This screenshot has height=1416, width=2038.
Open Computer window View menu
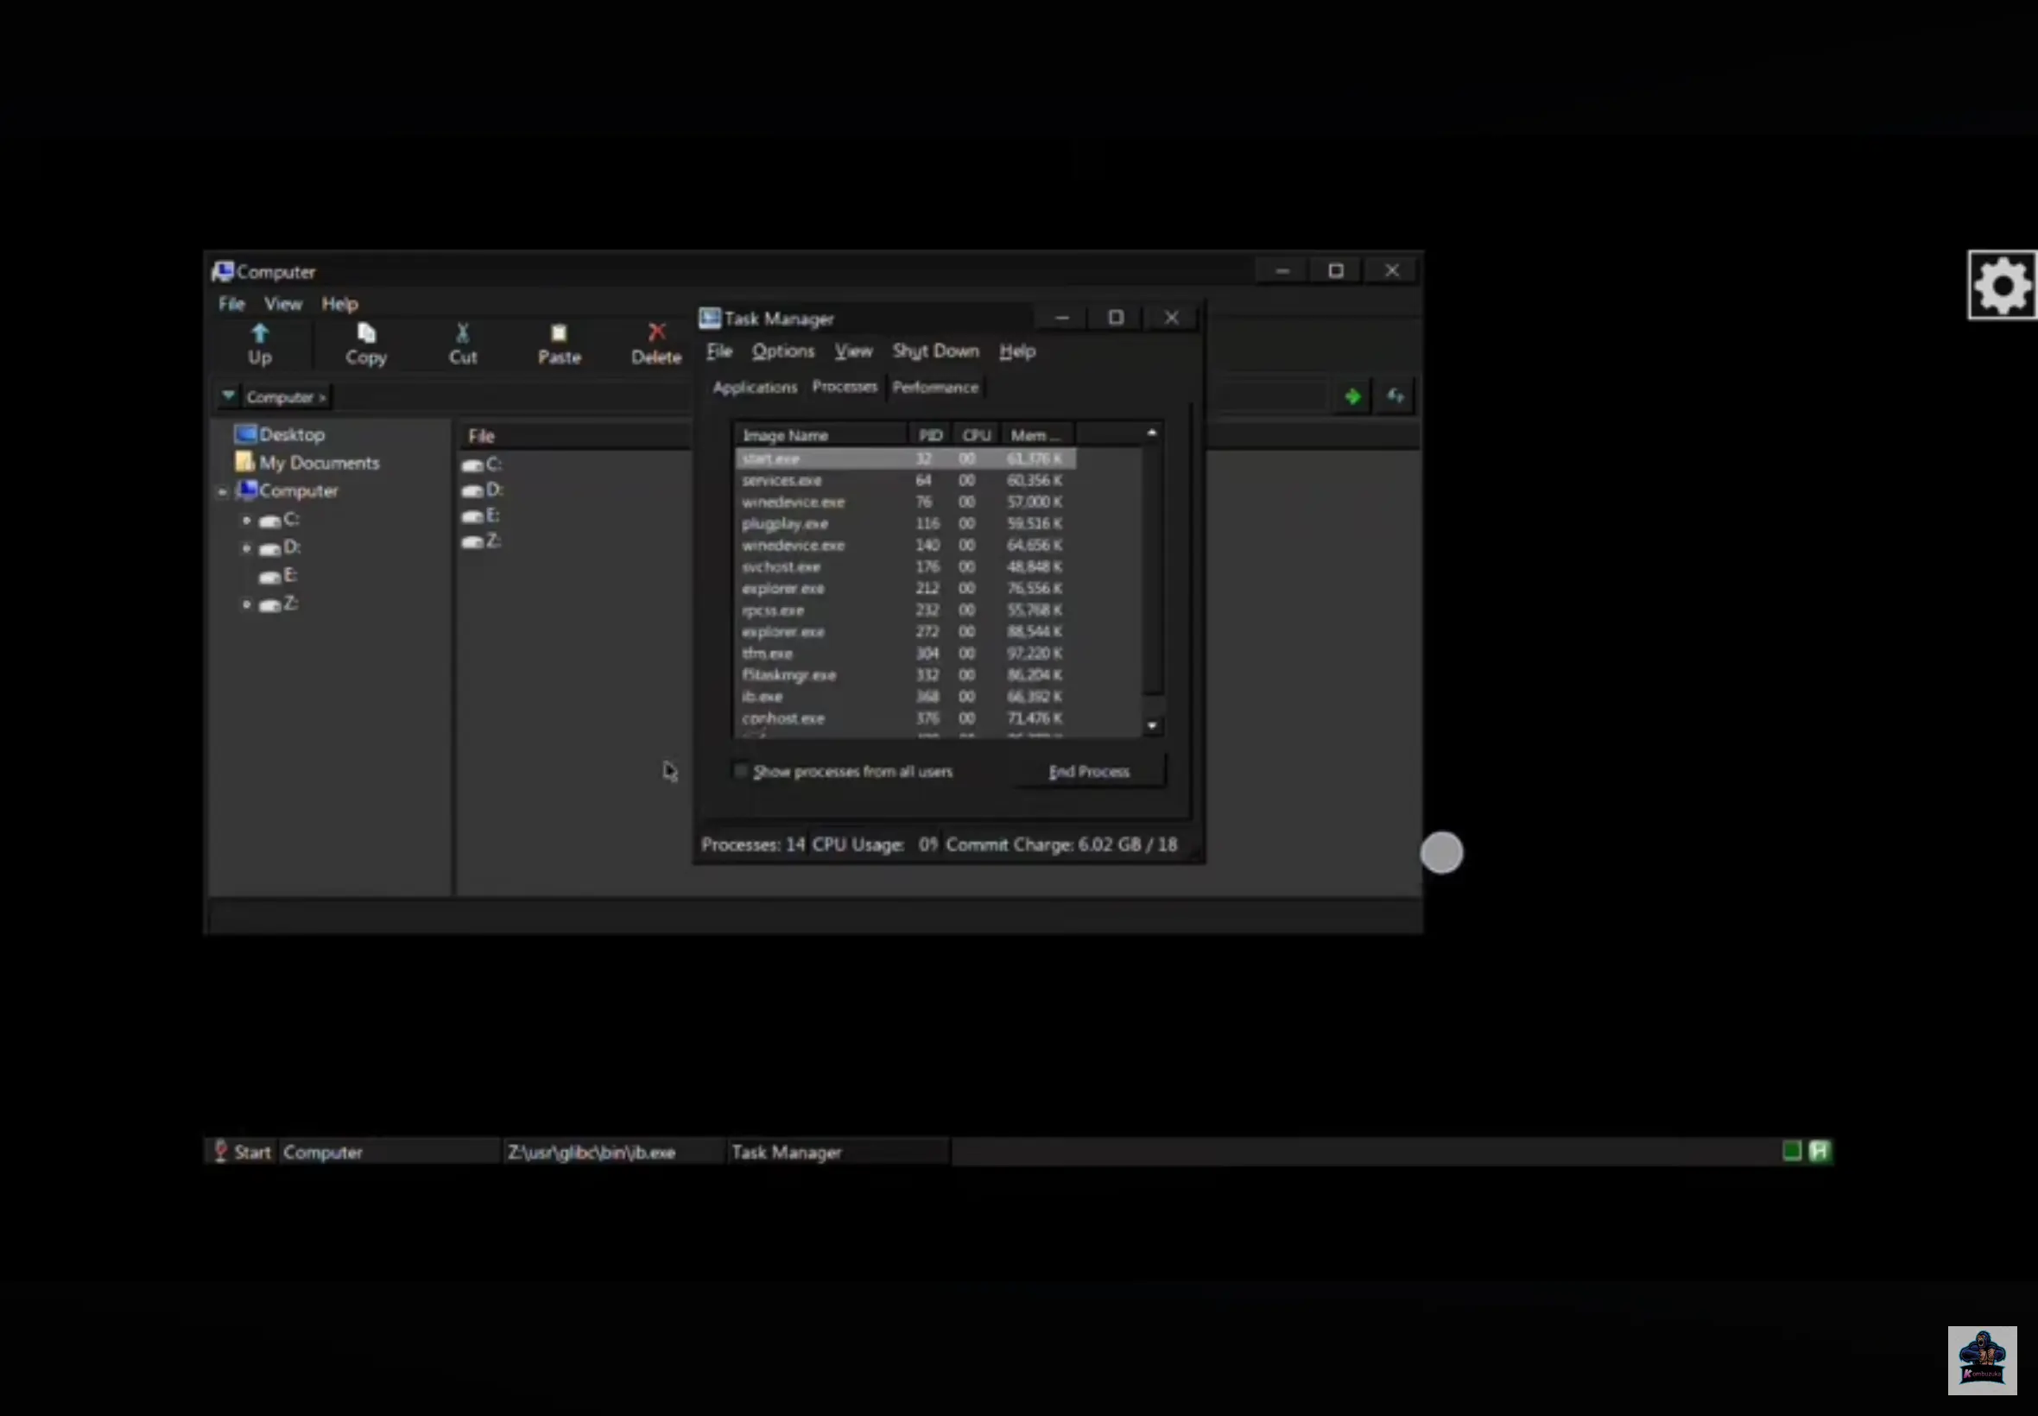(x=283, y=304)
